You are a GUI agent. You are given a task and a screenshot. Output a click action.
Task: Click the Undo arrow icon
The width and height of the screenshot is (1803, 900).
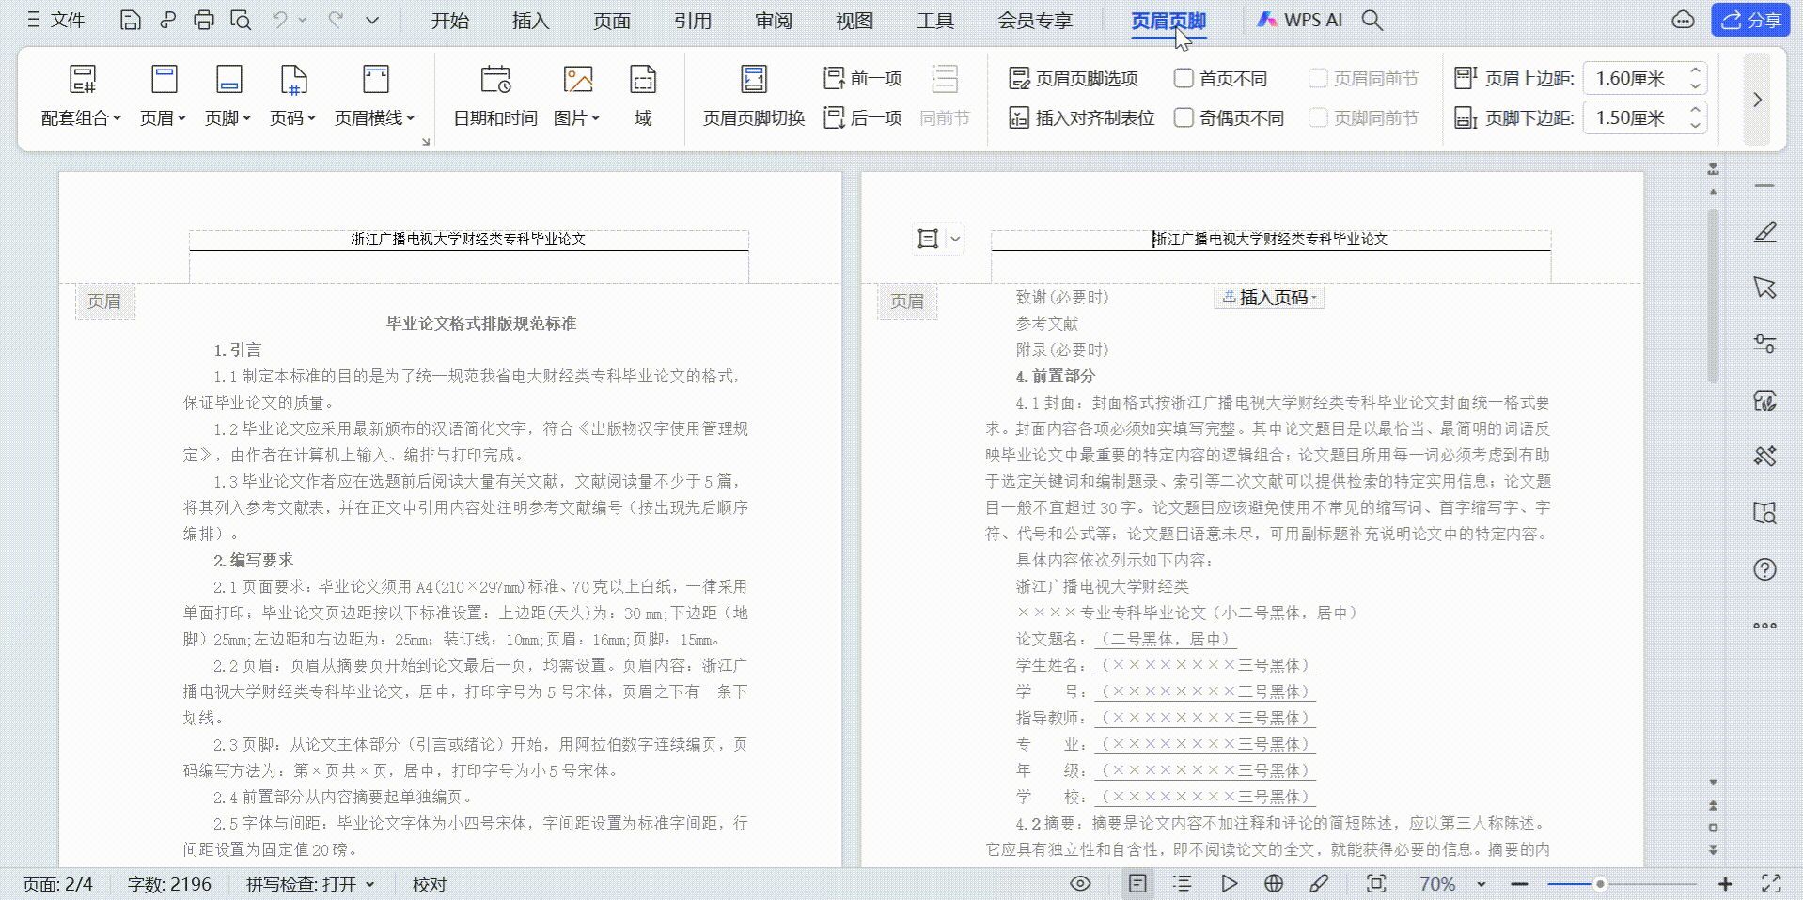point(280,20)
